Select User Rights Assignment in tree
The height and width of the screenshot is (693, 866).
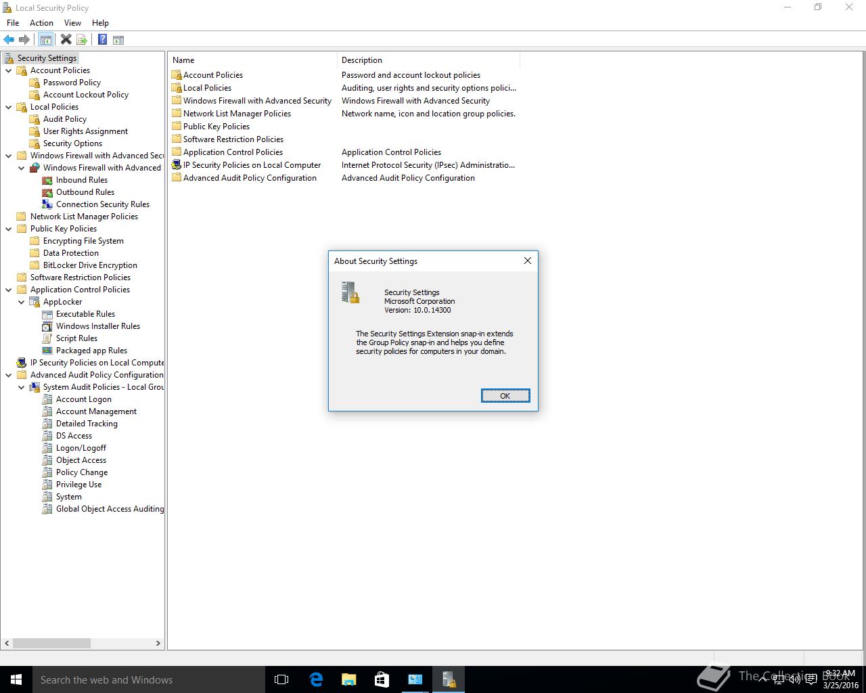[85, 131]
